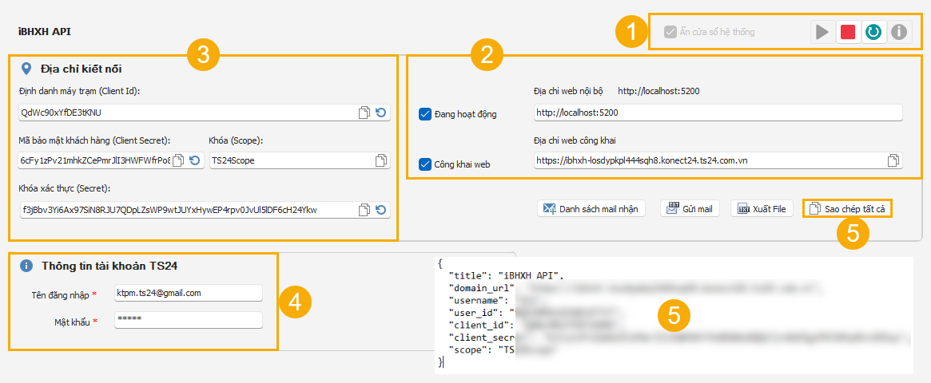Click the Scope field 'TS24Scope'
The image size is (931, 383).
coord(300,160)
